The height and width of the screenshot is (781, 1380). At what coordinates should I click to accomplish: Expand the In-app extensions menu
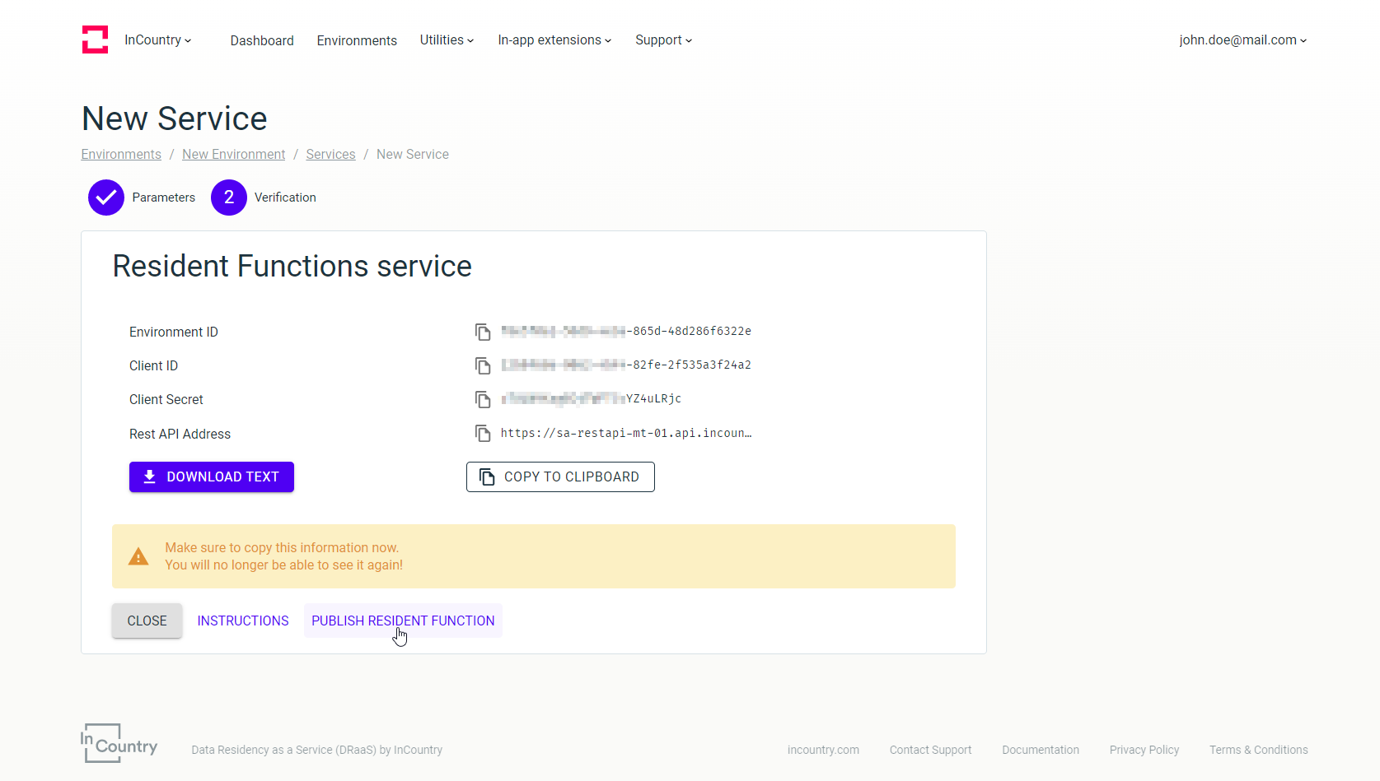coord(554,40)
